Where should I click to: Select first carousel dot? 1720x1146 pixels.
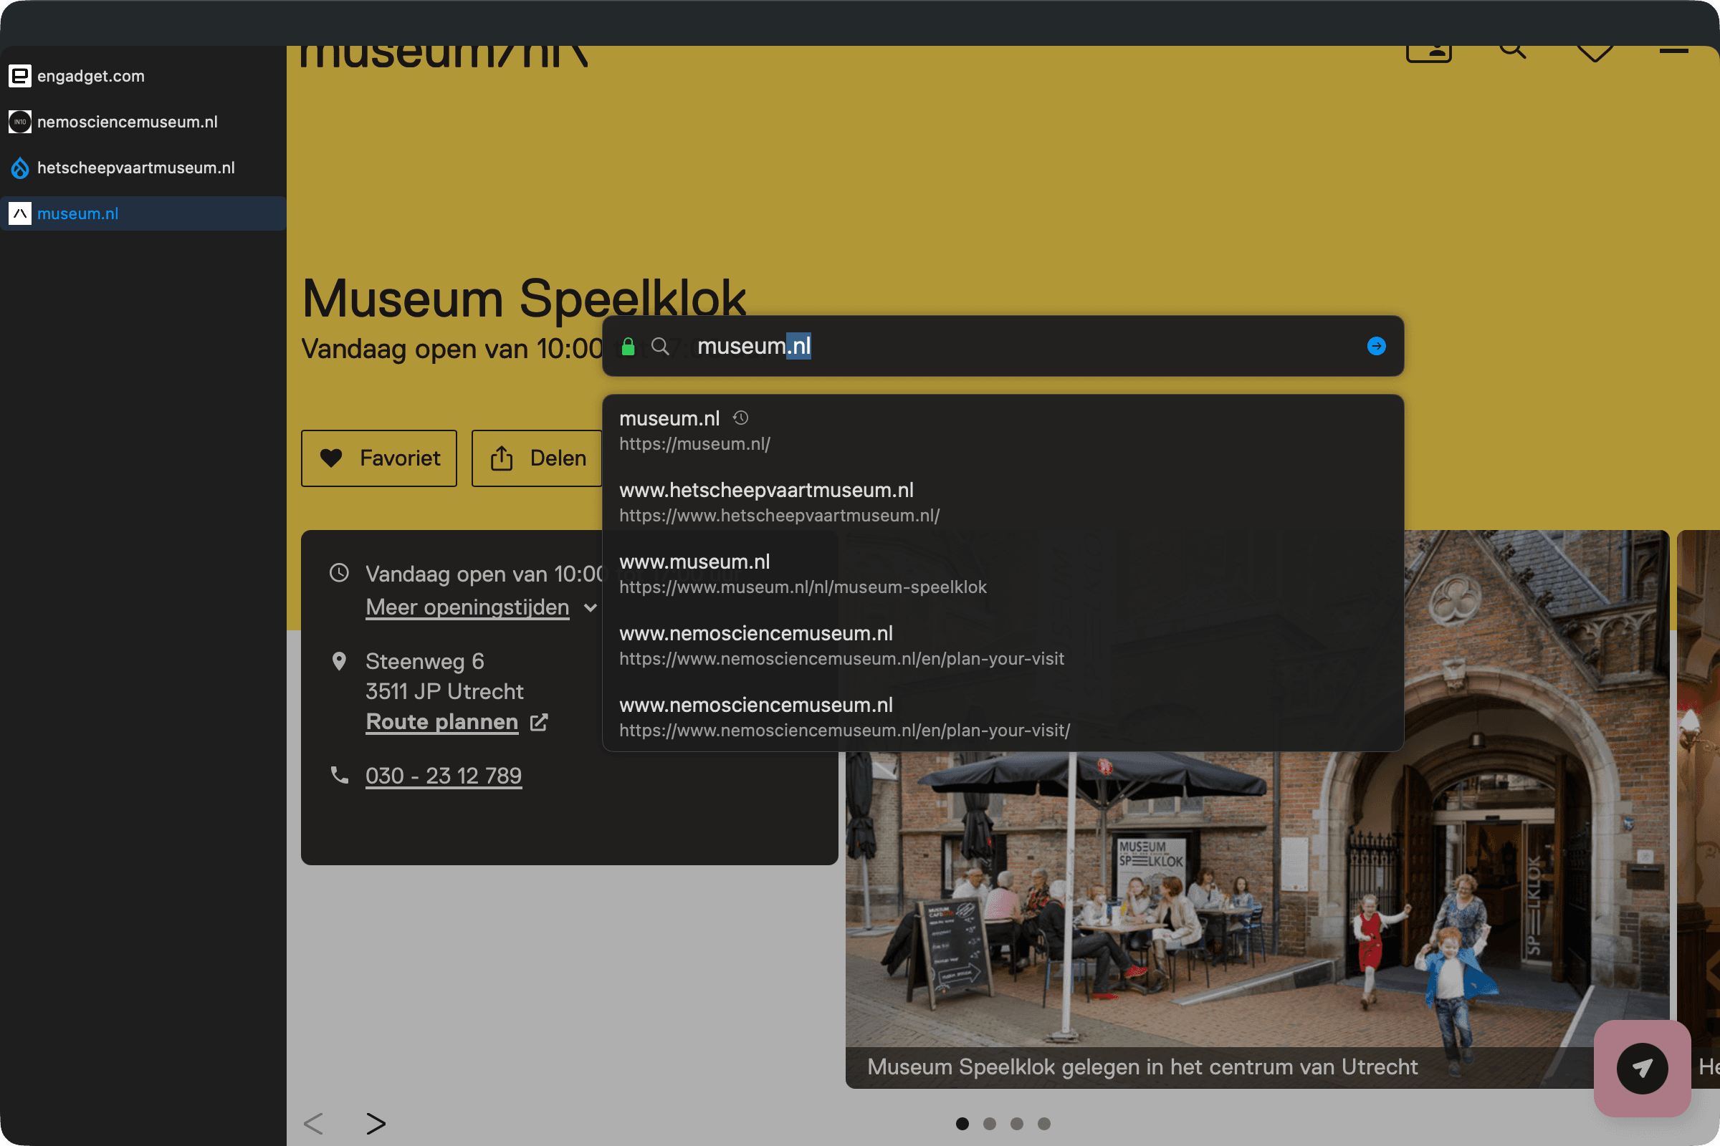coord(962,1124)
